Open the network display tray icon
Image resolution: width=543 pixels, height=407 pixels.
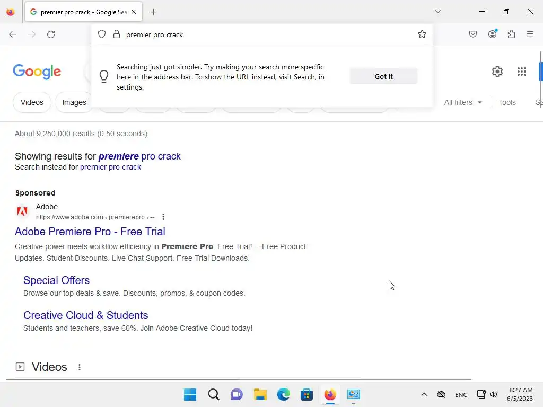[480, 394]
